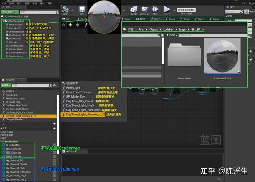The height and width of the screenshot is (182, 255).
Task: Open the Check_Assets folder thumbnail
Action: point(184,55)
